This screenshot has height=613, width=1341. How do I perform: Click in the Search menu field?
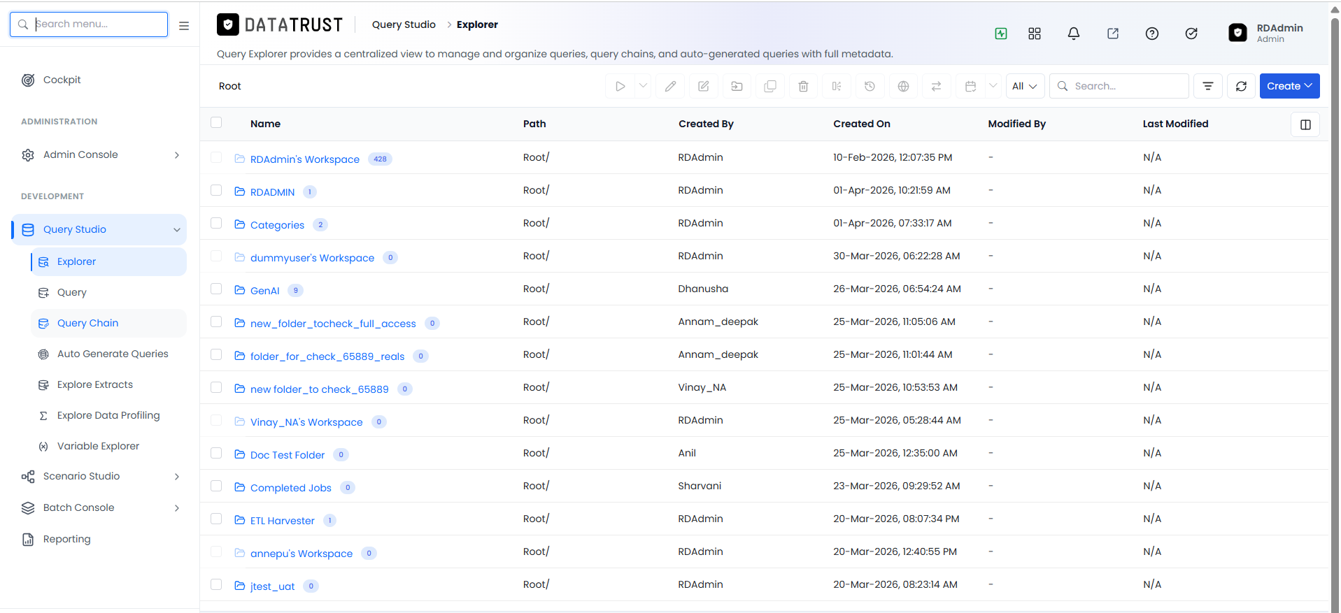89,24
